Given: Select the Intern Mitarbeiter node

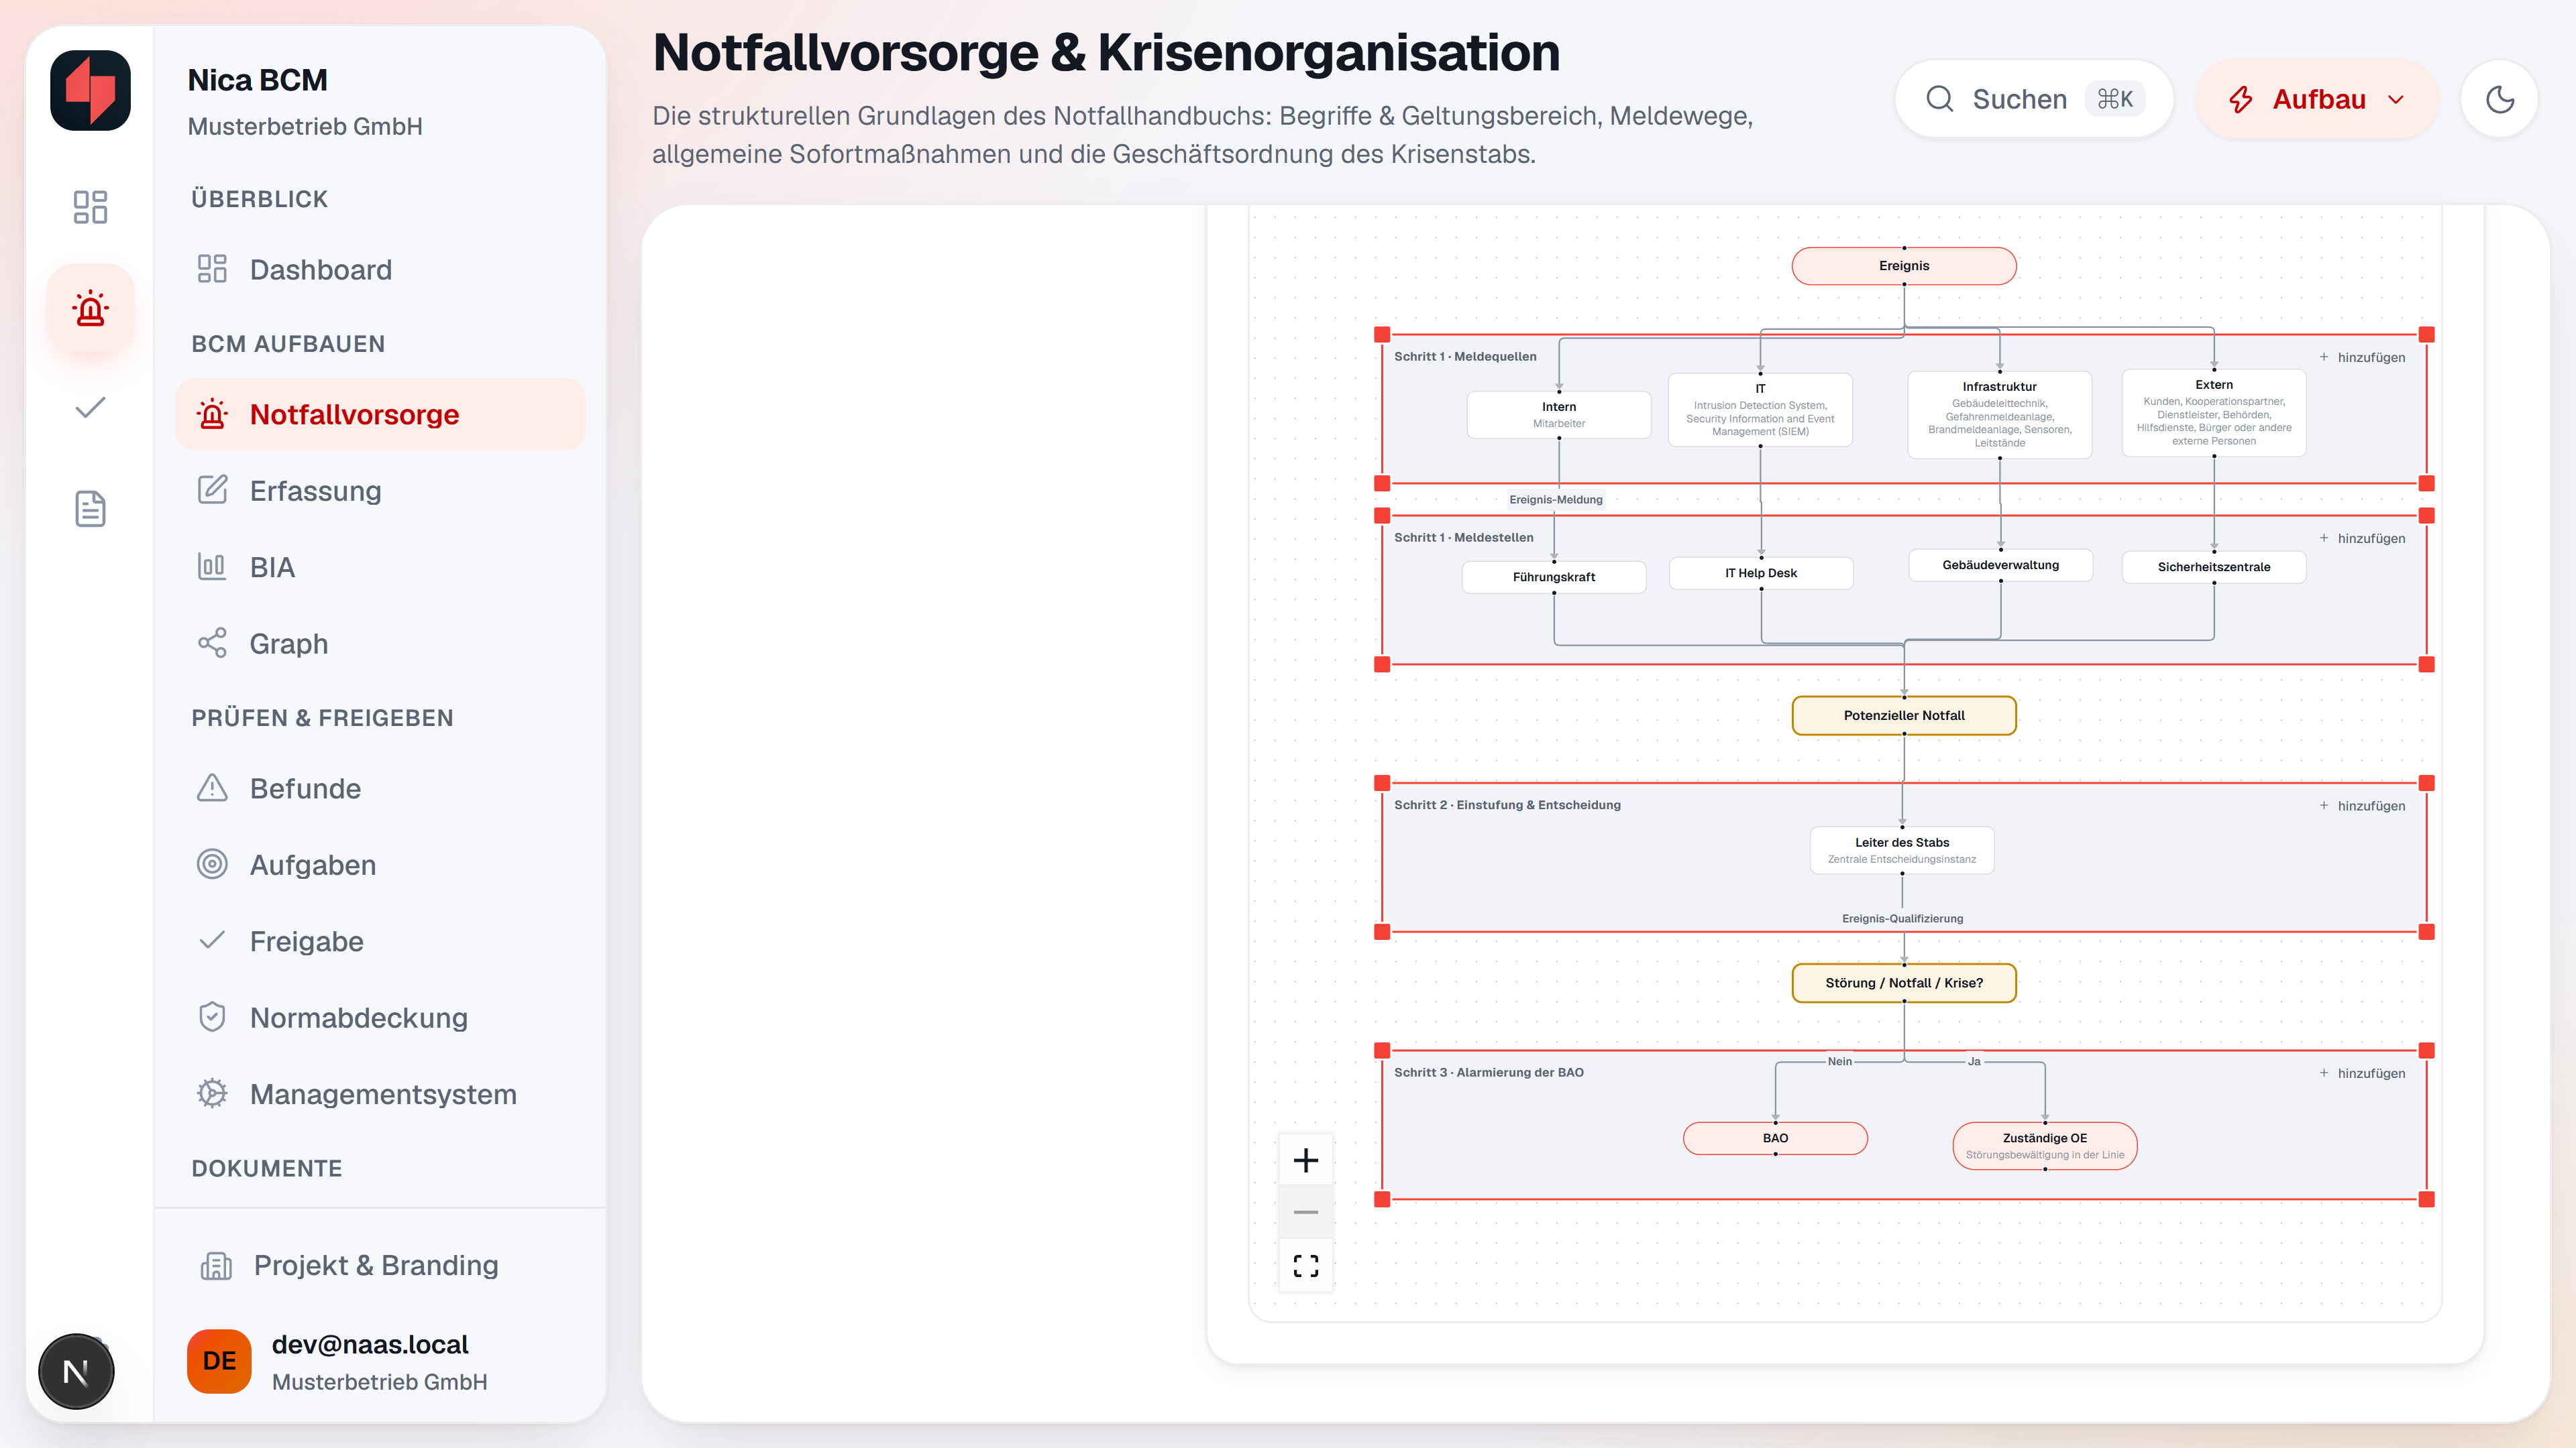Looking at the screenshot, I should tap(1559, 414).
